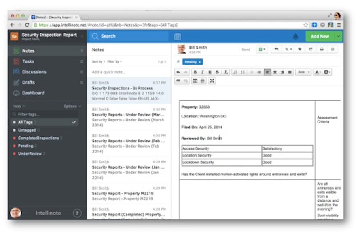Open the Security Report - Property M2219 note
The image size is (358, 238).
[129, 194]
